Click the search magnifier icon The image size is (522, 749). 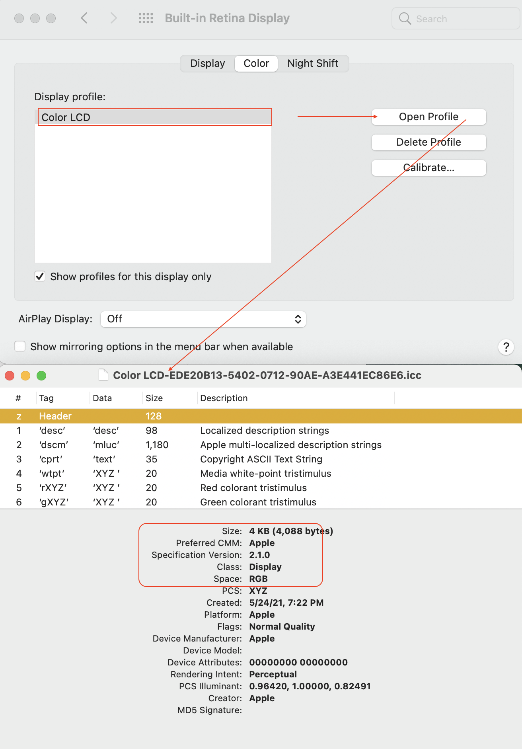pyautogui.click(x=405, y=18)
